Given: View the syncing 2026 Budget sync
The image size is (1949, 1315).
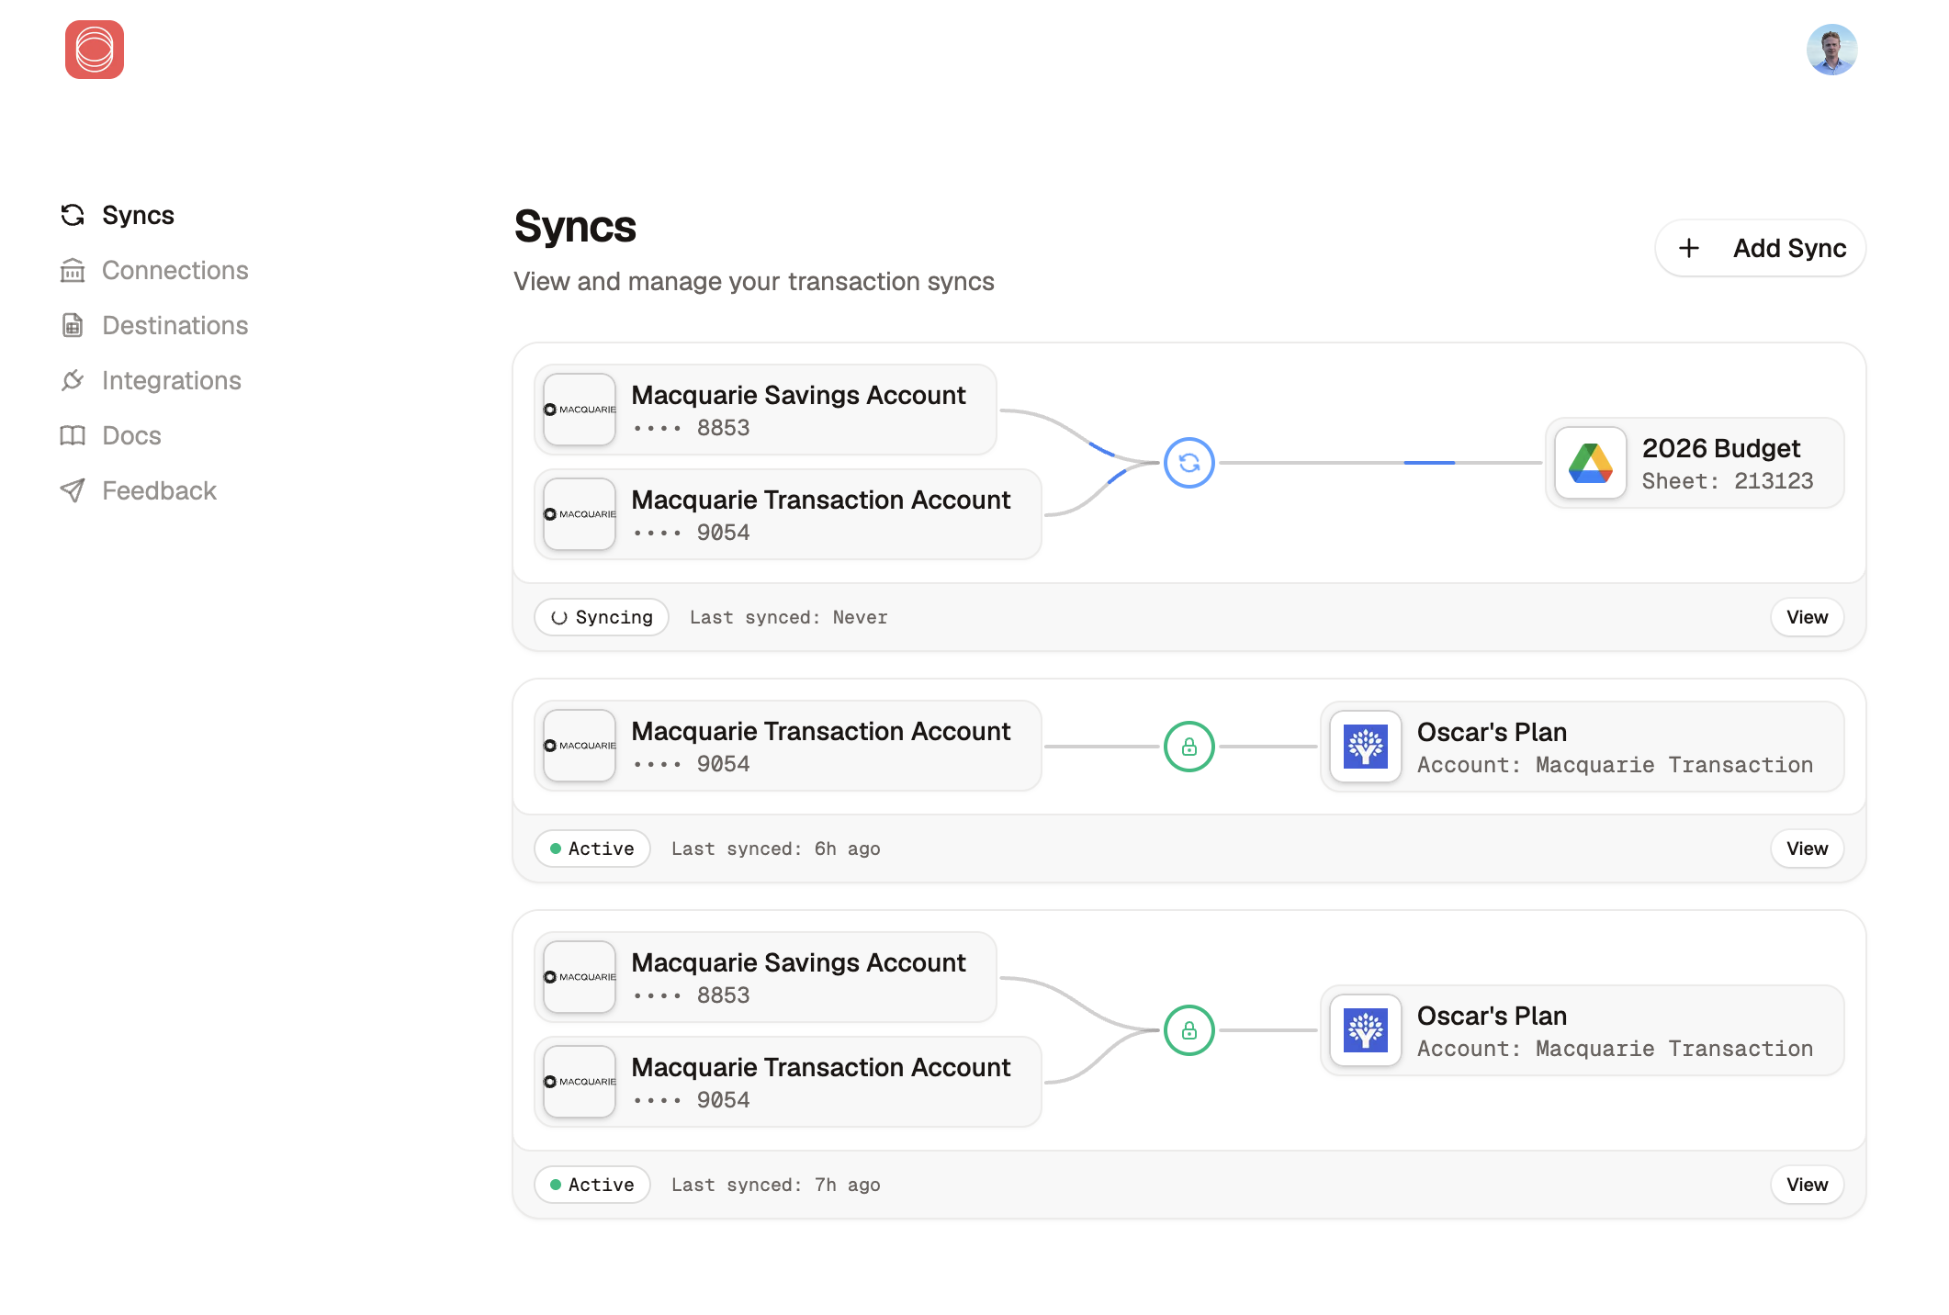Looking at the screenshot, I should pos(1806,617).
